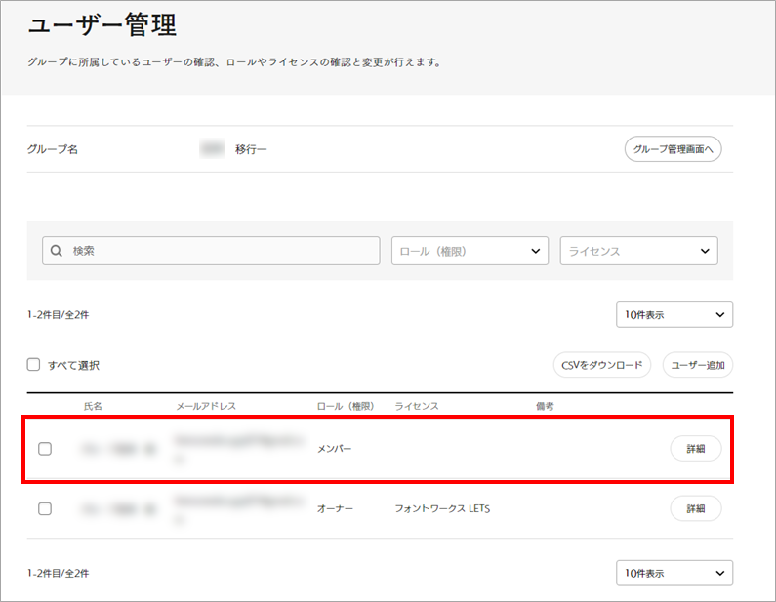
Task: Expand the ライセンス filter dropdown
Action: [638, 251]
